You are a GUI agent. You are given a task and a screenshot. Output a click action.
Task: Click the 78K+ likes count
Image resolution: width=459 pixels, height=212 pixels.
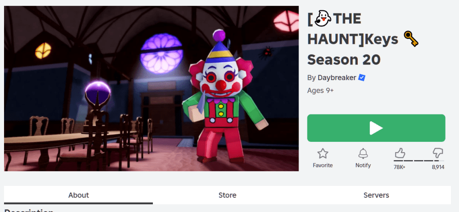point(399,167)
